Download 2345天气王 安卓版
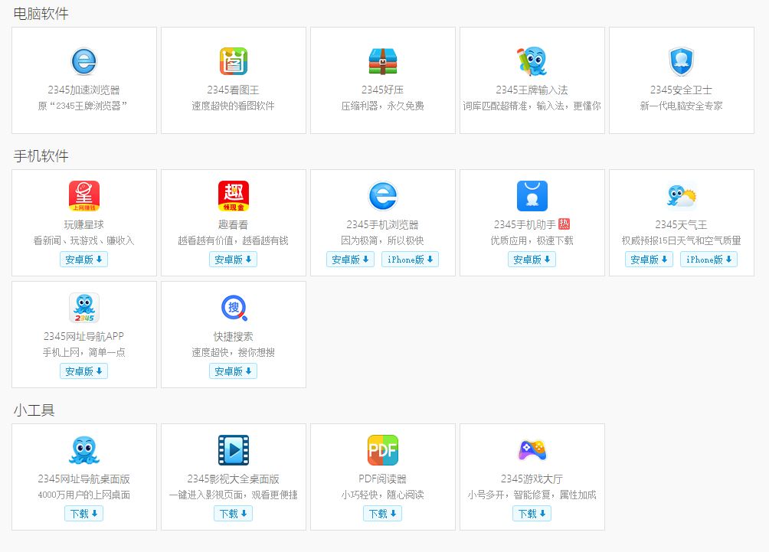The width and height of the screenshot is (769, 552). click(649, 260)
